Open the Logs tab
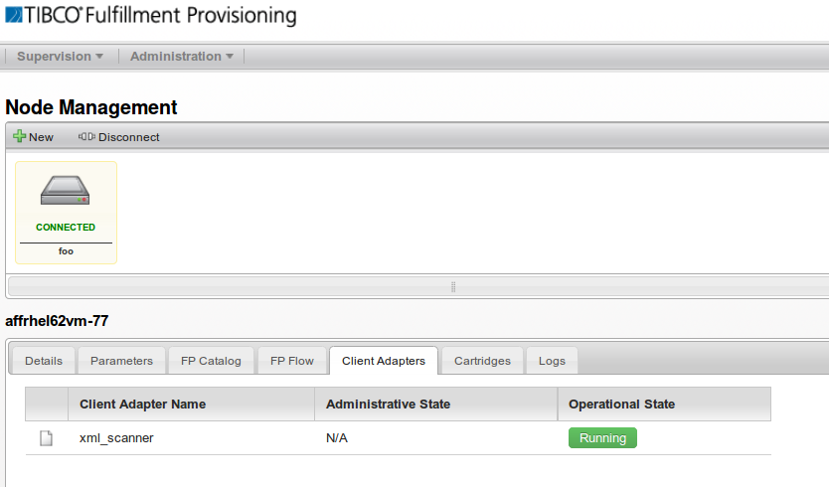The width and height of the screenshot is (829, 487). pos(552,361)
